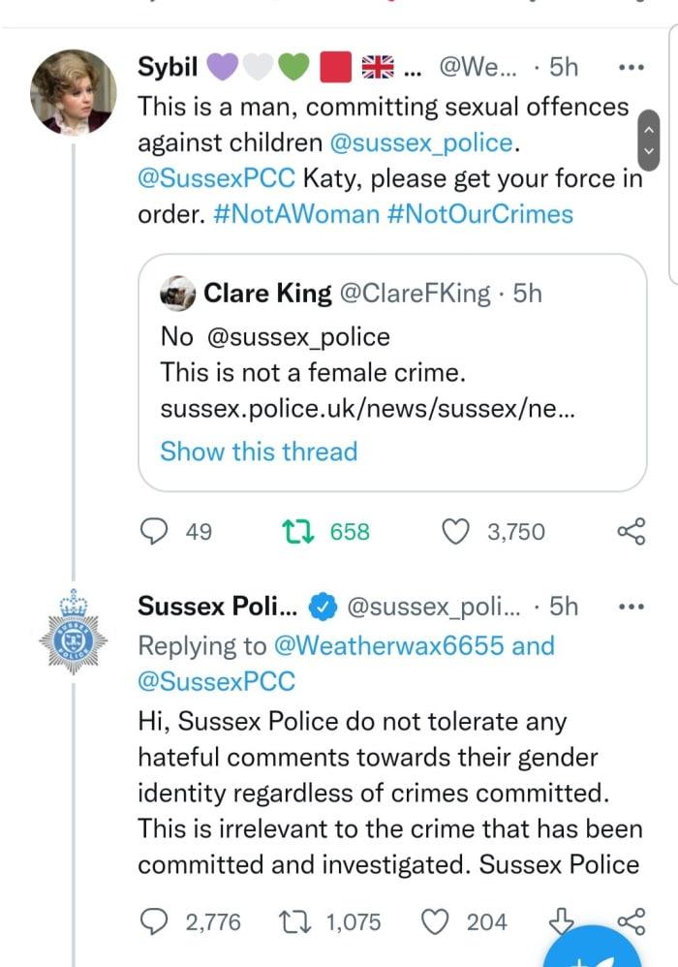This screenshot has width=678, height=967.
Task: Open Sybil's profile picture
Action: (x=74, y=92)
